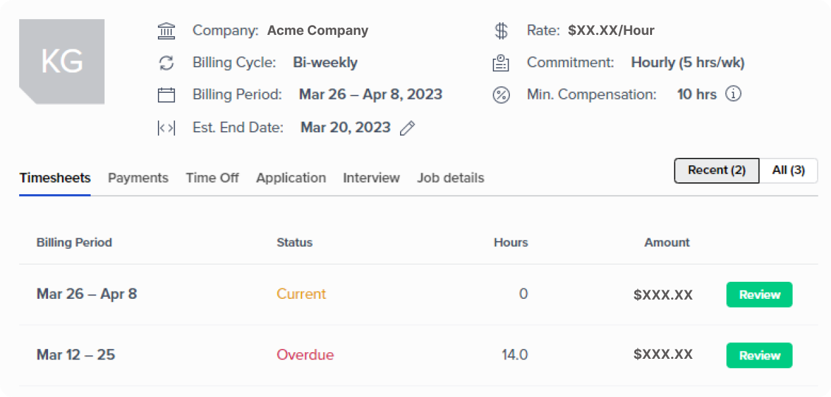Open the Timesheets tab
The image size is (831, 397).
click(x=55, y=178)
